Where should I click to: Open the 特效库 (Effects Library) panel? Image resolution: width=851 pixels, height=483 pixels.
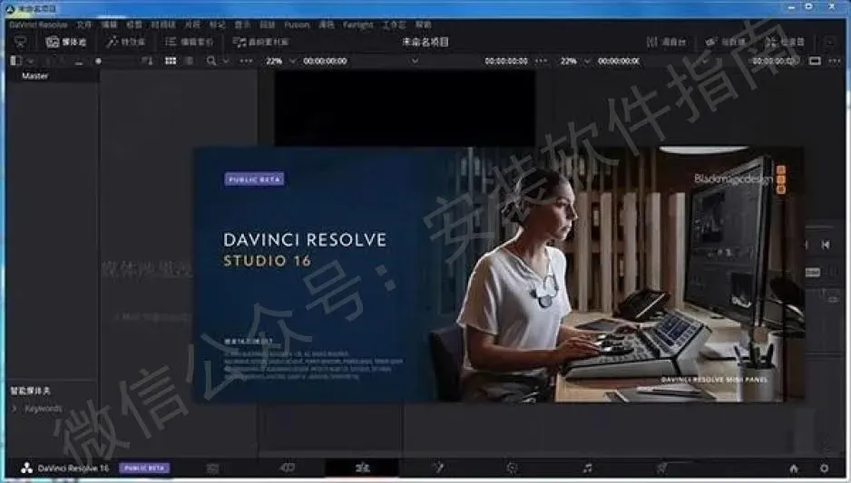pyautogui.click(x=125, y=42)
